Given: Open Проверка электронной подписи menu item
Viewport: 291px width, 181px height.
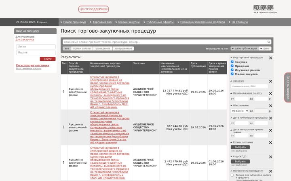Looking at the screenshot, I should (202, 22).
